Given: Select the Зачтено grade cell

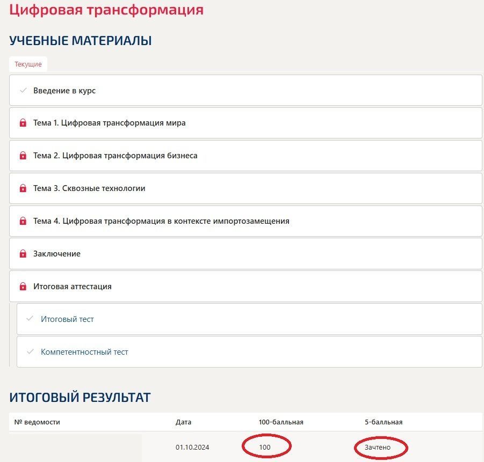Looking at the screenshot, I should click(378, 447).
